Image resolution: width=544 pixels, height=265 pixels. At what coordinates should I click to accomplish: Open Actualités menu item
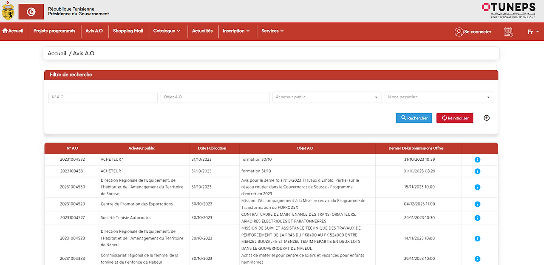tap(202, 31)
